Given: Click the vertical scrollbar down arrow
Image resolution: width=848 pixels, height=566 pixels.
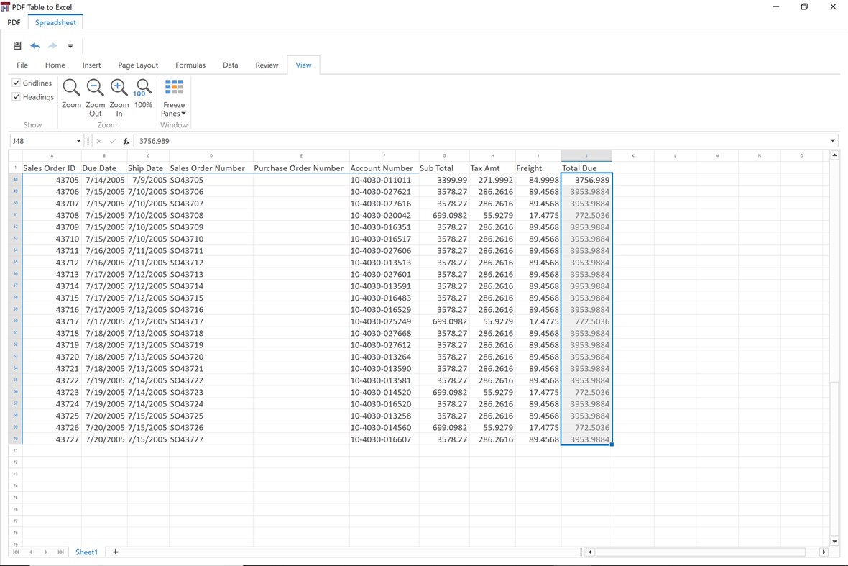Looking at the screenshot, I should [834, 541].
